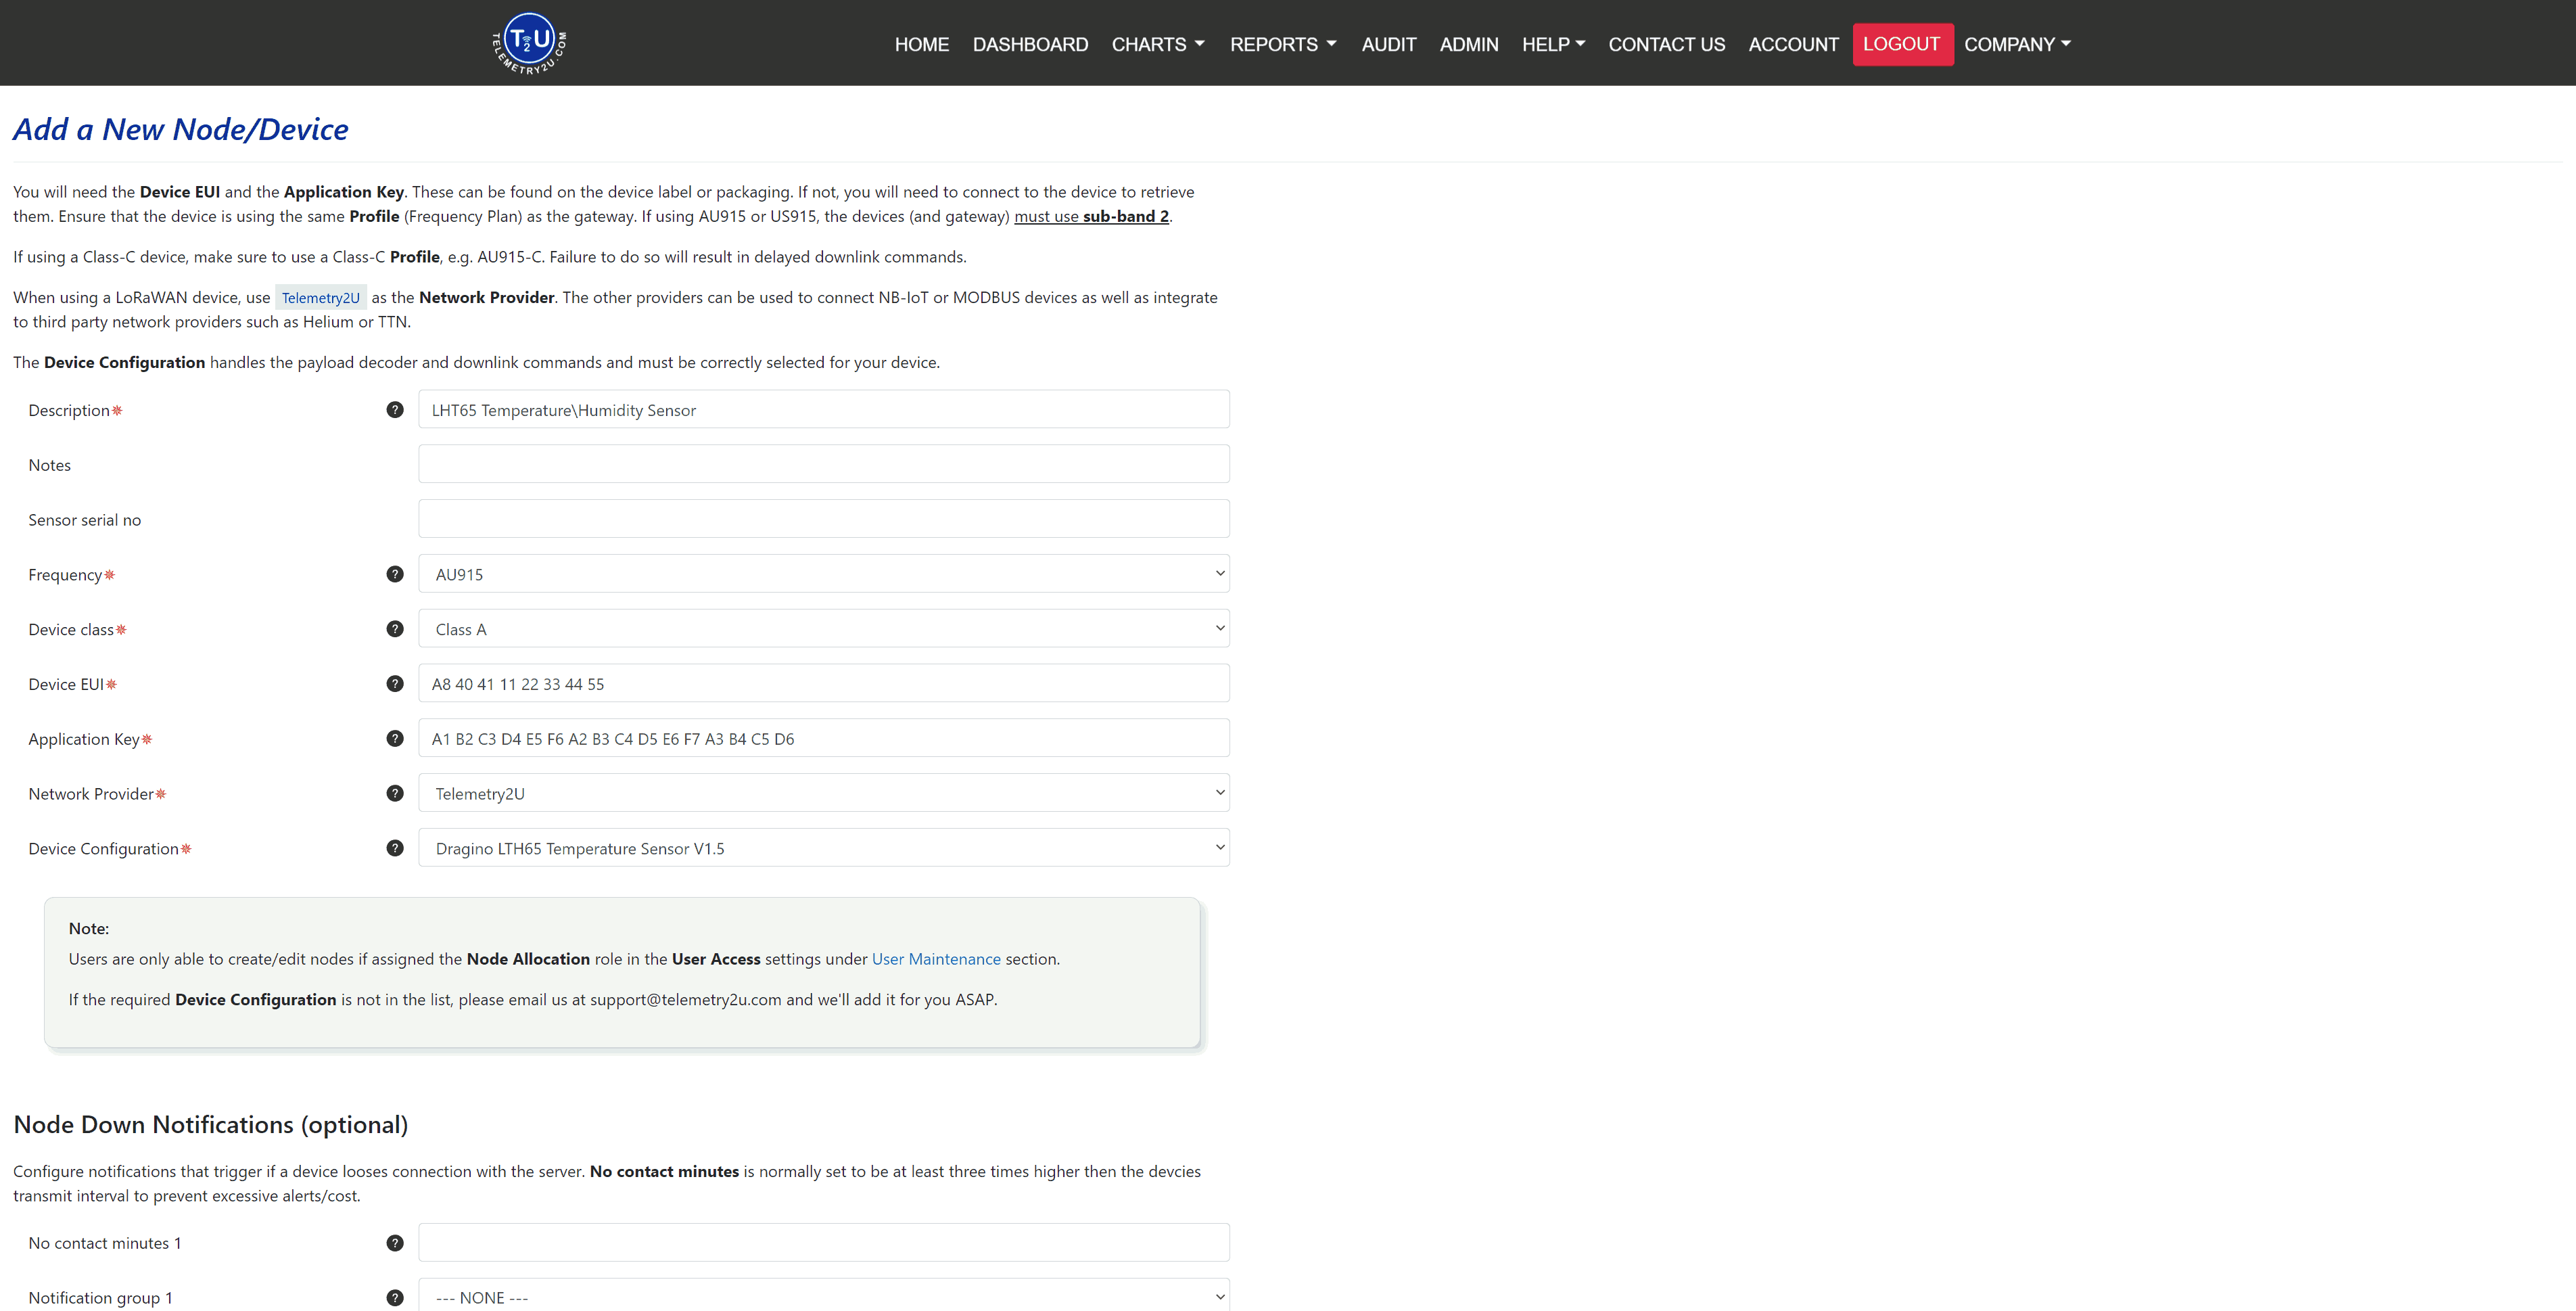This screenshot has width=2576, height=1311.
Task: Open help icon for Notification group 1
Action: 395,1298
